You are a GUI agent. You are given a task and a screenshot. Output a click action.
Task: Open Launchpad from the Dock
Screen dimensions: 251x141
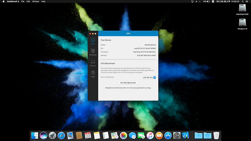coord(52,135)
